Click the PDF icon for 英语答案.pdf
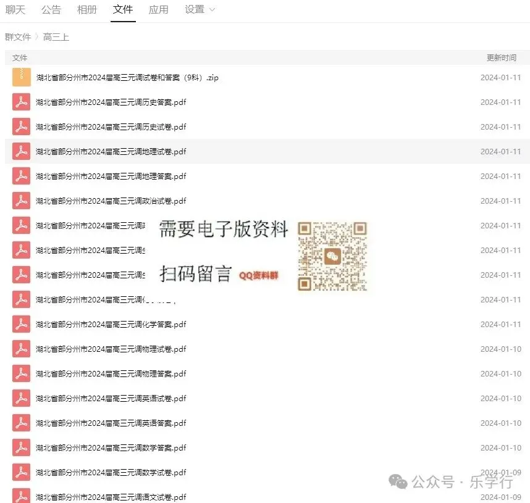 click(21, 423)
